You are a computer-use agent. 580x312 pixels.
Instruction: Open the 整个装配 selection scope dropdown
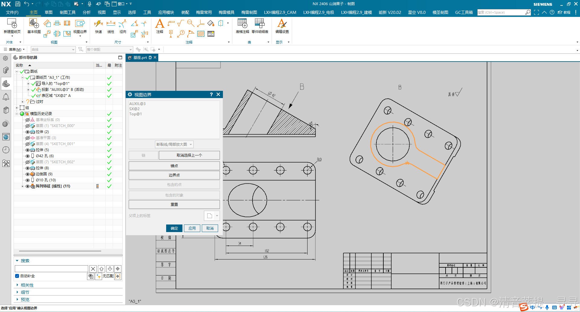pyautogui.click(x=109, y=49)
